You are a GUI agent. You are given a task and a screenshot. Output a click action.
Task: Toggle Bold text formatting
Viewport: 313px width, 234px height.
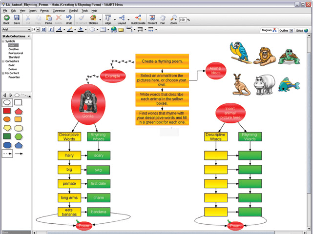point(43,30)
